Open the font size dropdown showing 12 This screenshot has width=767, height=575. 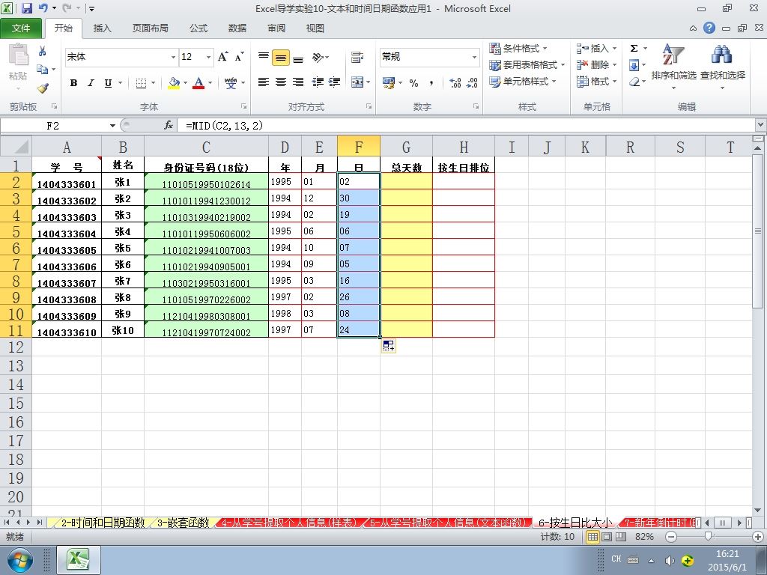[208, 57]
